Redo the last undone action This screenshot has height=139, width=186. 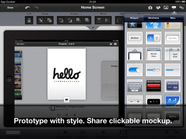(36, 8)
